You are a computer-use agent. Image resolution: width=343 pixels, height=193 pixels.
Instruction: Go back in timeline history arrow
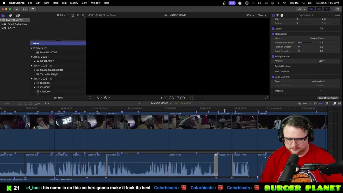pyautogui.click(x=139, y=103)
